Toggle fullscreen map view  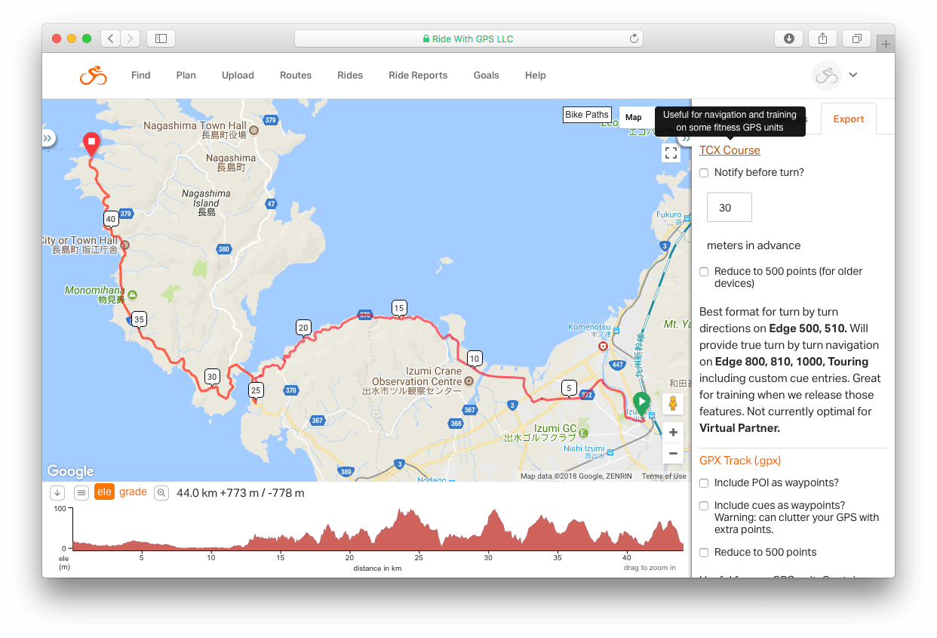pos(671,153)
